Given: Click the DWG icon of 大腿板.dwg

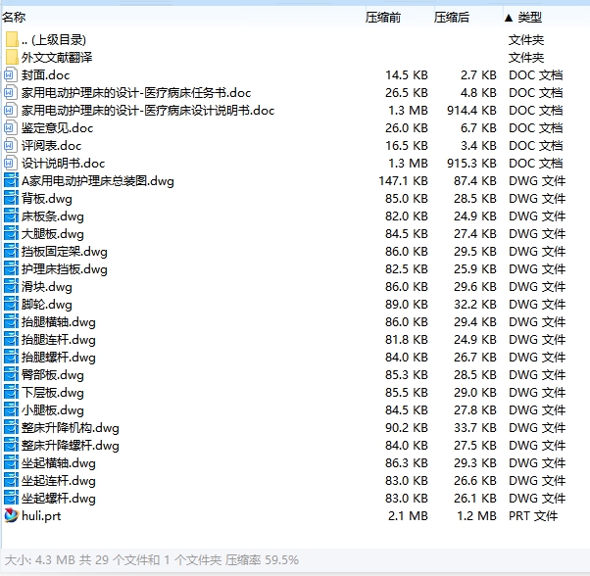Looking at the screenshot, I should click(x=11, y=234).
